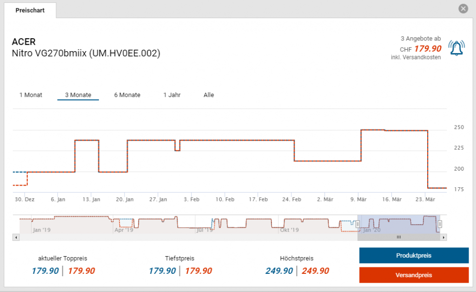Show the 6 Monate price history

tap(127, 95)
